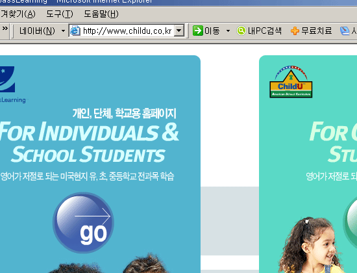
Task: Click the orange 무료치료 plus icon
Action: pos(295,31)
